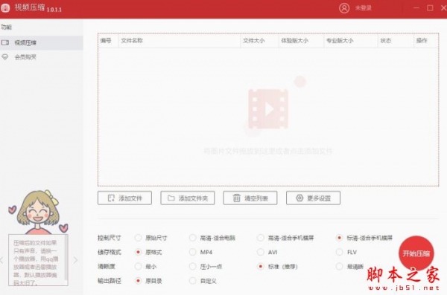Screen dimensions: 447x295
Task: Click the 添加文件 button
Action: point(124,198)
